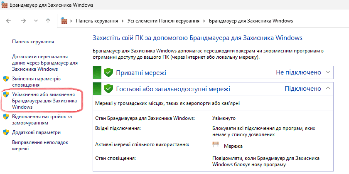Open Змінення параметрів сповіщення link
The width and height of the screenshot is (349, 174).
coord(36,82)
